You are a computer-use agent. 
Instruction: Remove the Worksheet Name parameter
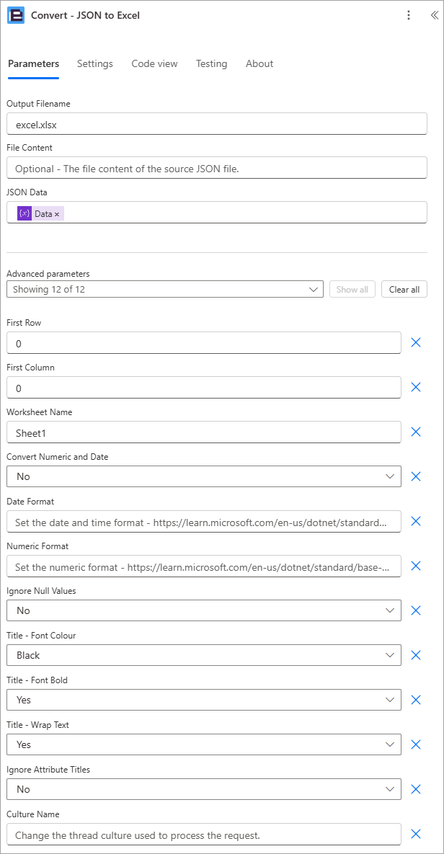(416, 432)
